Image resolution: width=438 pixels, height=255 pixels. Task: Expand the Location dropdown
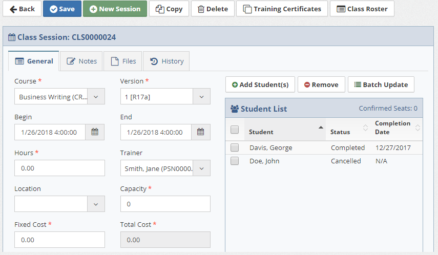click(96, 204)
